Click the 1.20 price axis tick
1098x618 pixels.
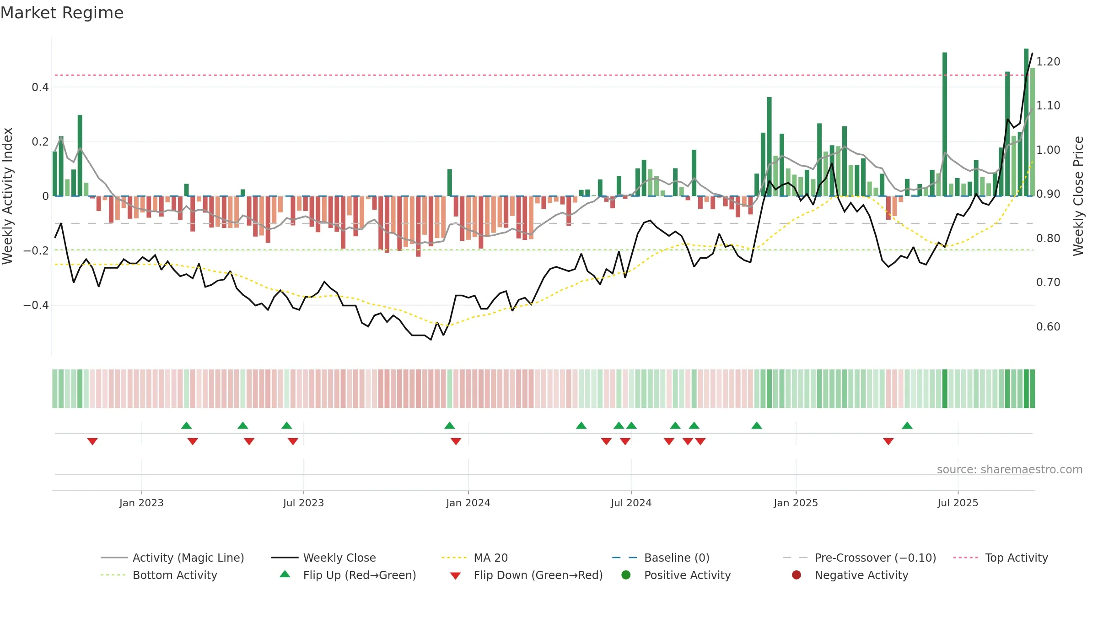pyautogui.click(x=1048, y=61)
